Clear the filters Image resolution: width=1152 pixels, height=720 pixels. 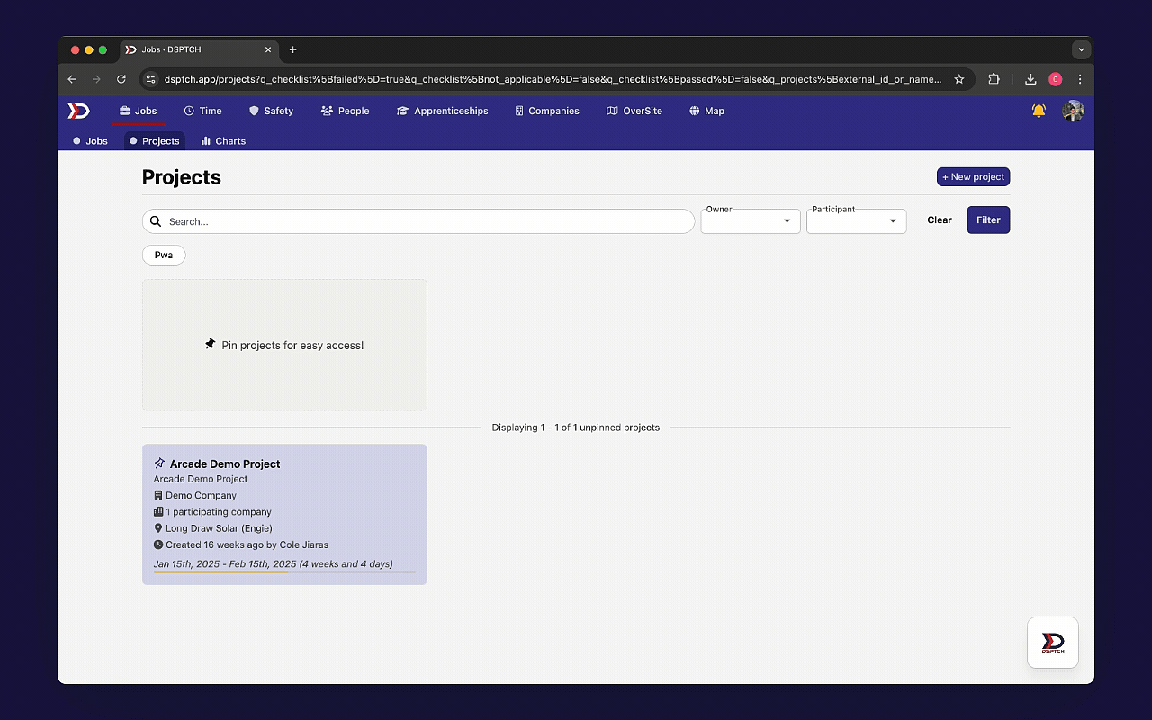point(940,220)
